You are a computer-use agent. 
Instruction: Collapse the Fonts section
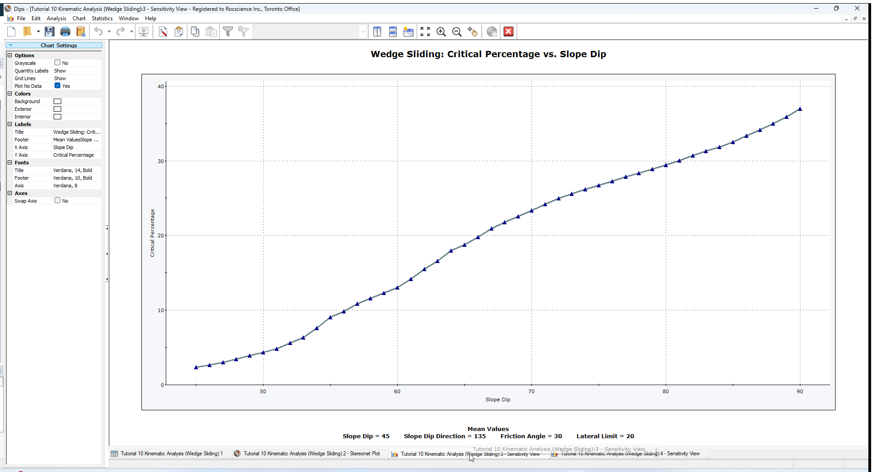[x=10, y=162]
